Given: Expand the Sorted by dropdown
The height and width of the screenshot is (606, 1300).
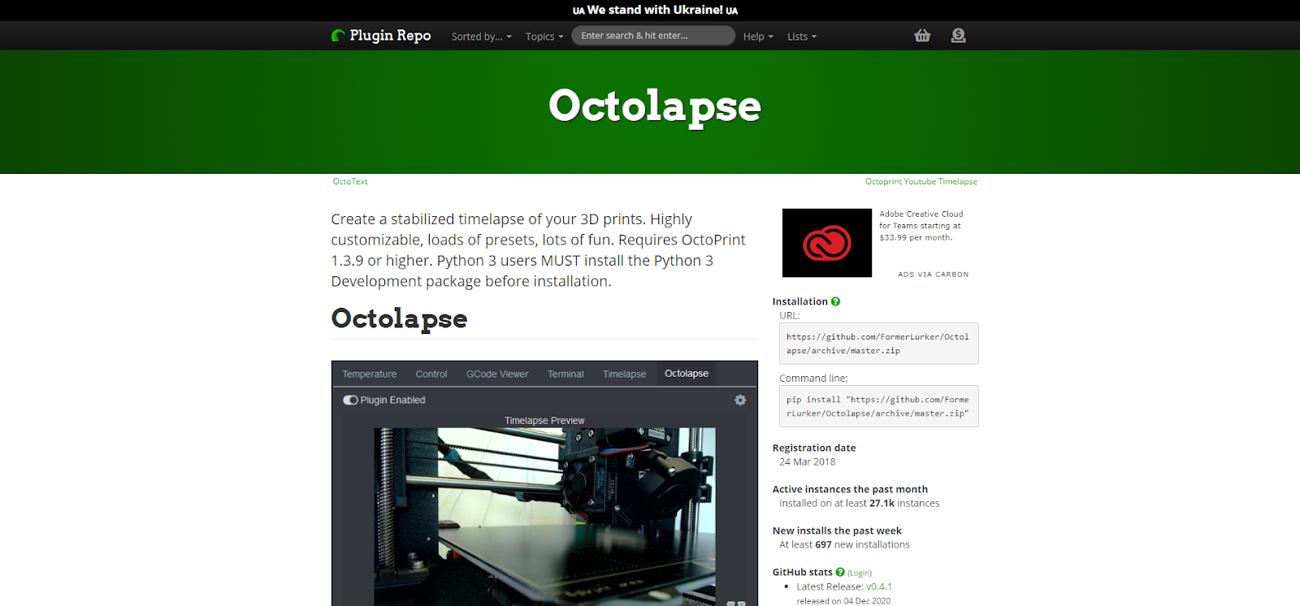Looking at the screenshot, I should tap(482, 37).
